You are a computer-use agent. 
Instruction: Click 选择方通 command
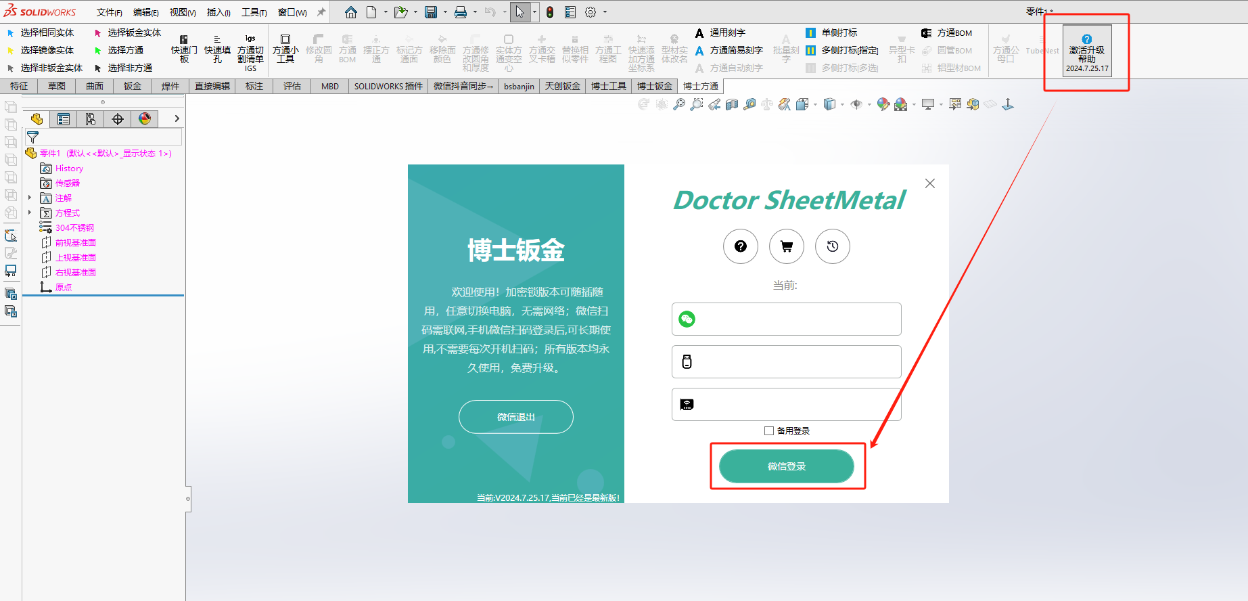(x=118, y=50)
